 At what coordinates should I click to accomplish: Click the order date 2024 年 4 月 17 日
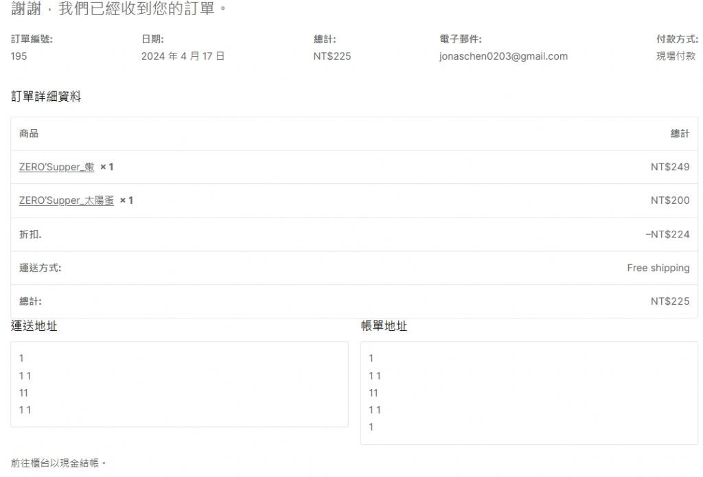click(183, 56)
